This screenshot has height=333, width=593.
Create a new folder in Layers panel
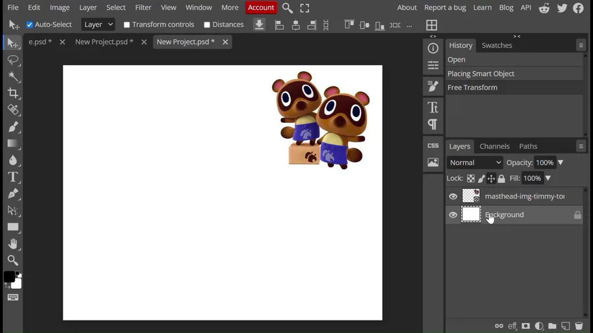[552, 326]
